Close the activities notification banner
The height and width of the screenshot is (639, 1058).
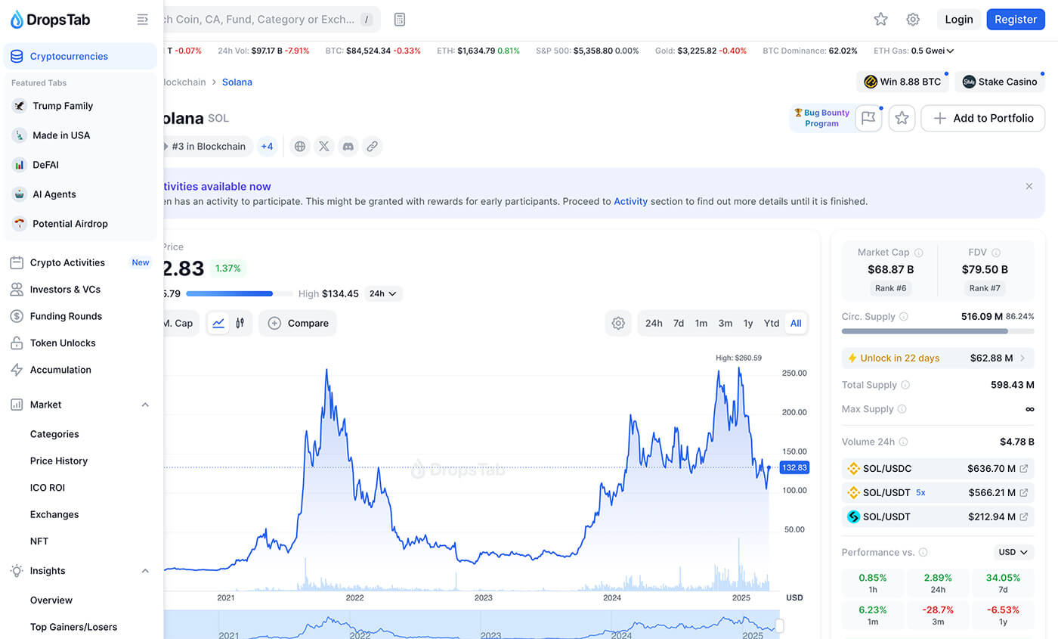click(1029, 186)
